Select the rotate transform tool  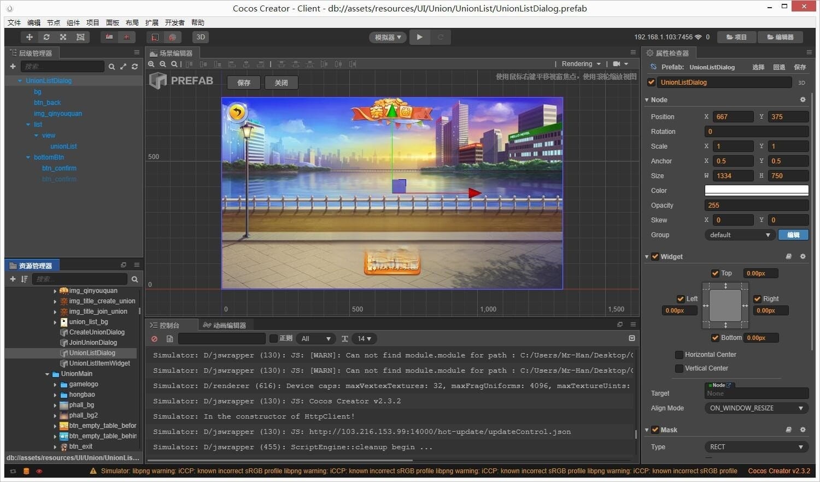pos(46,37)
